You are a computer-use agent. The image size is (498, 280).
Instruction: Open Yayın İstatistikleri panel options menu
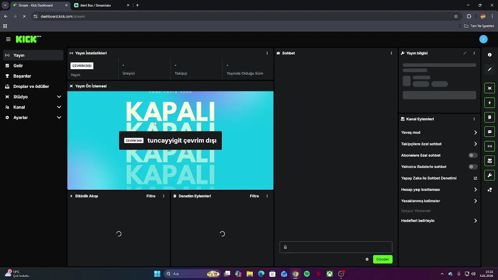(x=267, y=53)
